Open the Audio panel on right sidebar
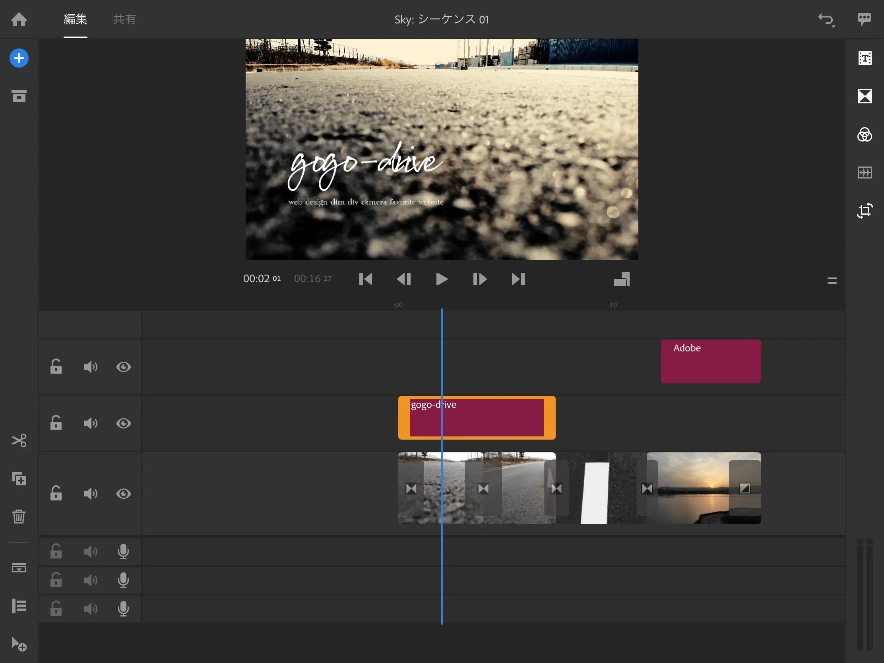Viewport: 884px width, 663px height. pyautogui.click(x=865, y=173)
